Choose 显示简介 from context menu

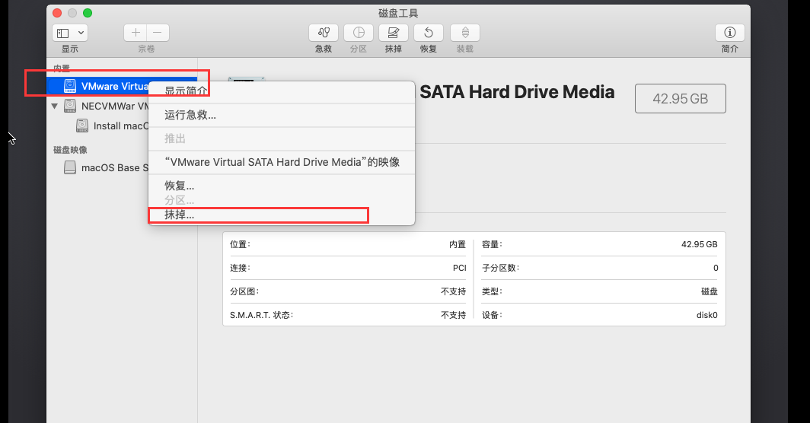(x=282, y=91)
